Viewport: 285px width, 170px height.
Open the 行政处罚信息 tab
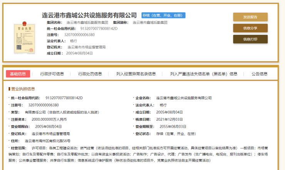click(x=90, y=74)
